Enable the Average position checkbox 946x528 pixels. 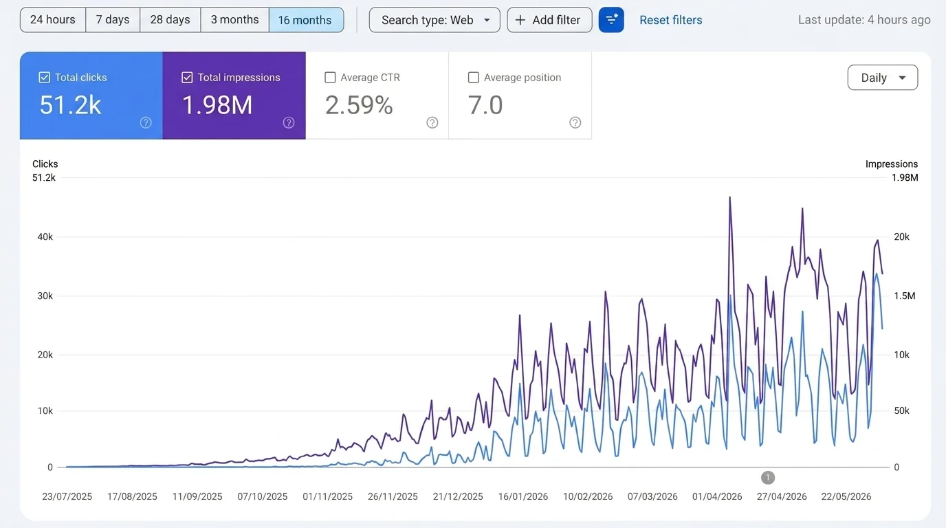tap(473, 78)
